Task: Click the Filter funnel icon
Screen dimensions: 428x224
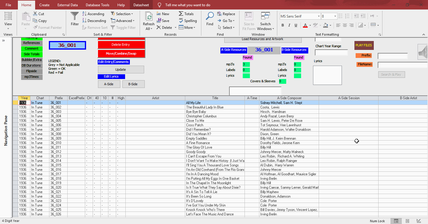Action: pyautogui.click(x=75, y=16)
